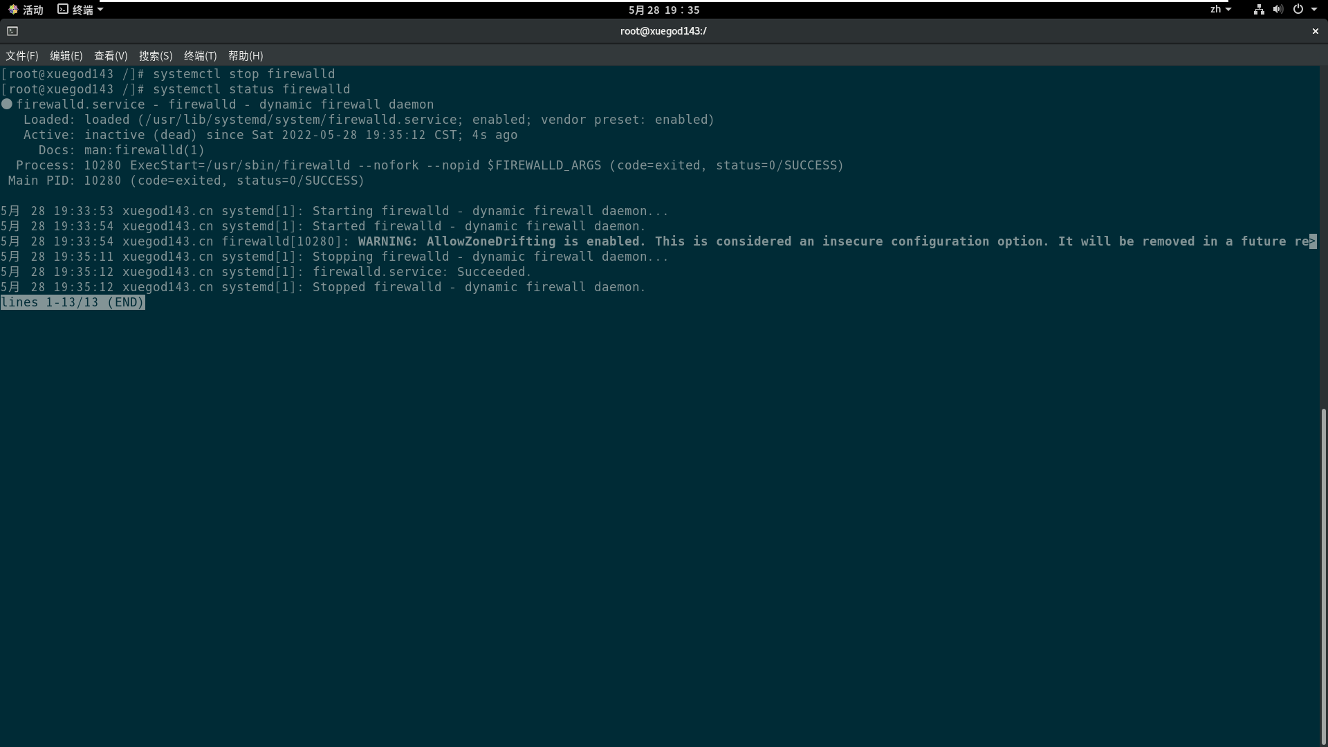This screenshot has width=1328, height=747.
Task: Open the 活动 Activities overview
Action: [26, 10]
